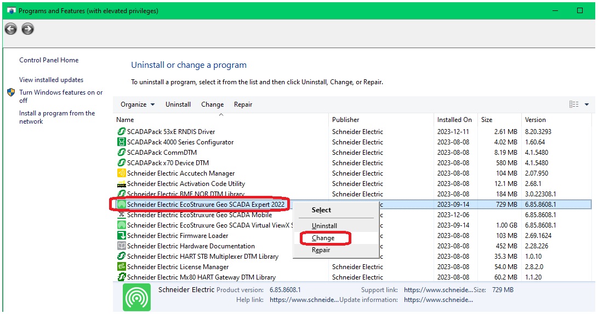Select Schneider Electric Firmware Loader name
Image resolution: width=598 pixels, height=314 pixels.
178,236
